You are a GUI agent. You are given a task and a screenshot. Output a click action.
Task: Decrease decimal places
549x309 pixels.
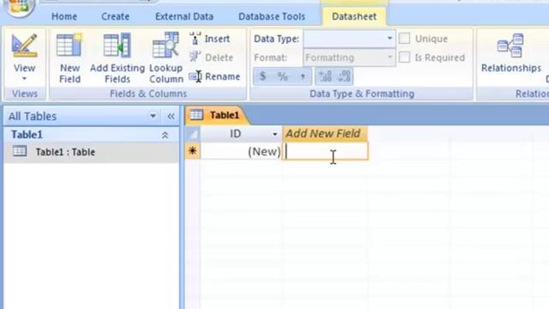point(344,76)
